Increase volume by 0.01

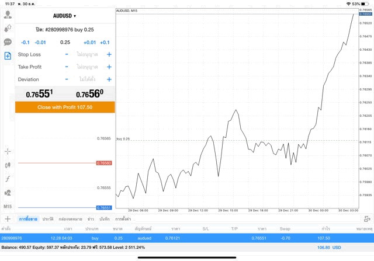coord(89,43)
